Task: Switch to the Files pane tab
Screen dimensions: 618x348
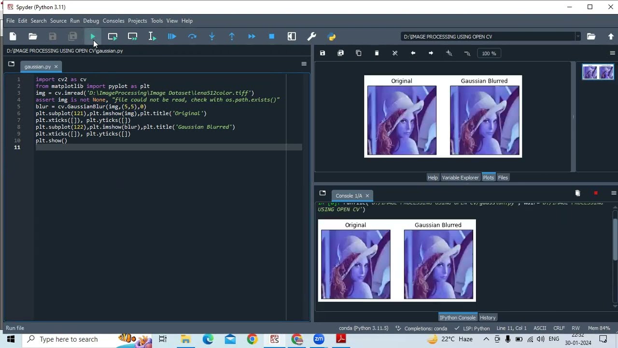Action: pyautogui.click(x=503, y=177)
